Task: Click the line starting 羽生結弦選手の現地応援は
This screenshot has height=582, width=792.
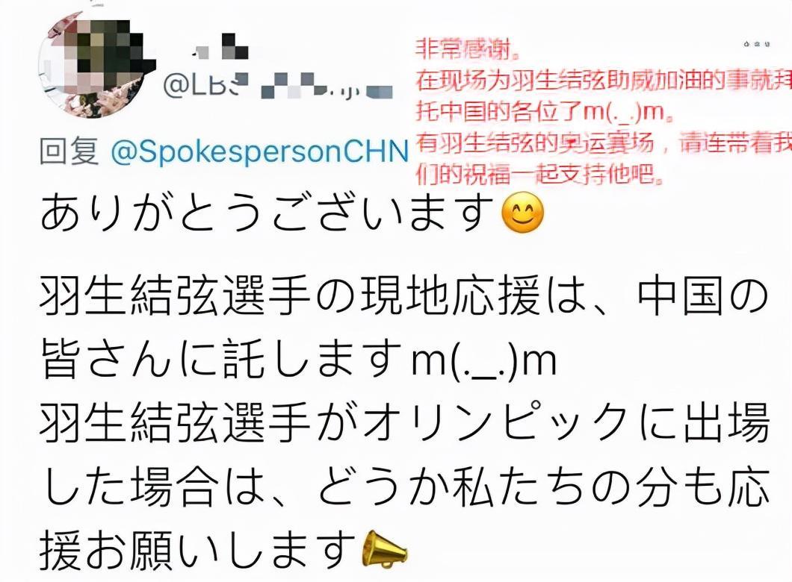Action: click(403, 296)
